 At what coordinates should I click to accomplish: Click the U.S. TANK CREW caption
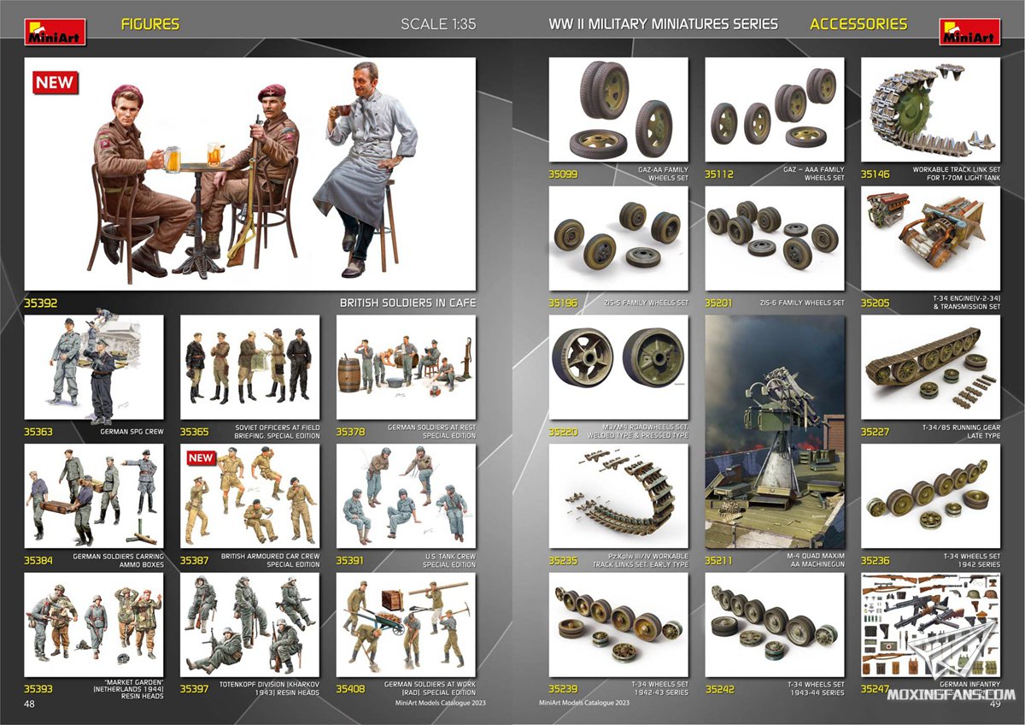[x=448, y=561]
